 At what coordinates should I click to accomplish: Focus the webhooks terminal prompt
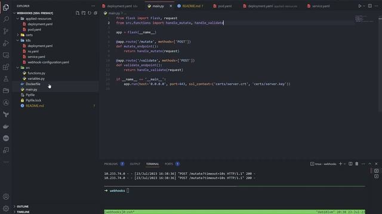coord(117,191)
